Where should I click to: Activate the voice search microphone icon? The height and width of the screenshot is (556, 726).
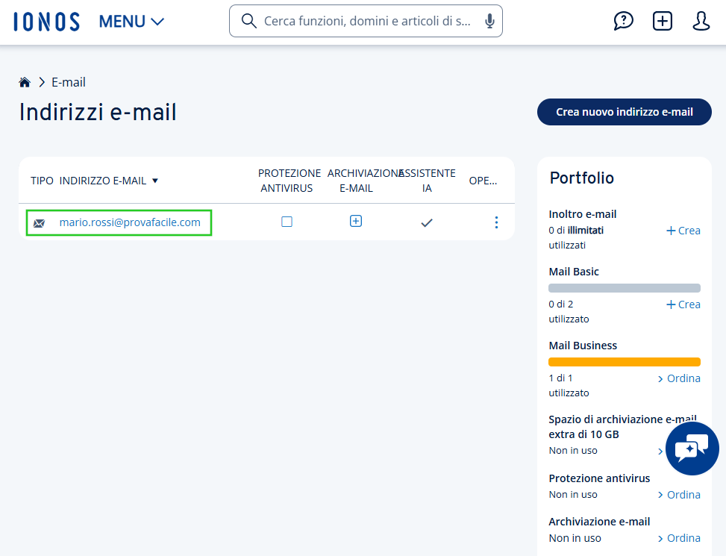pos(489,21)
